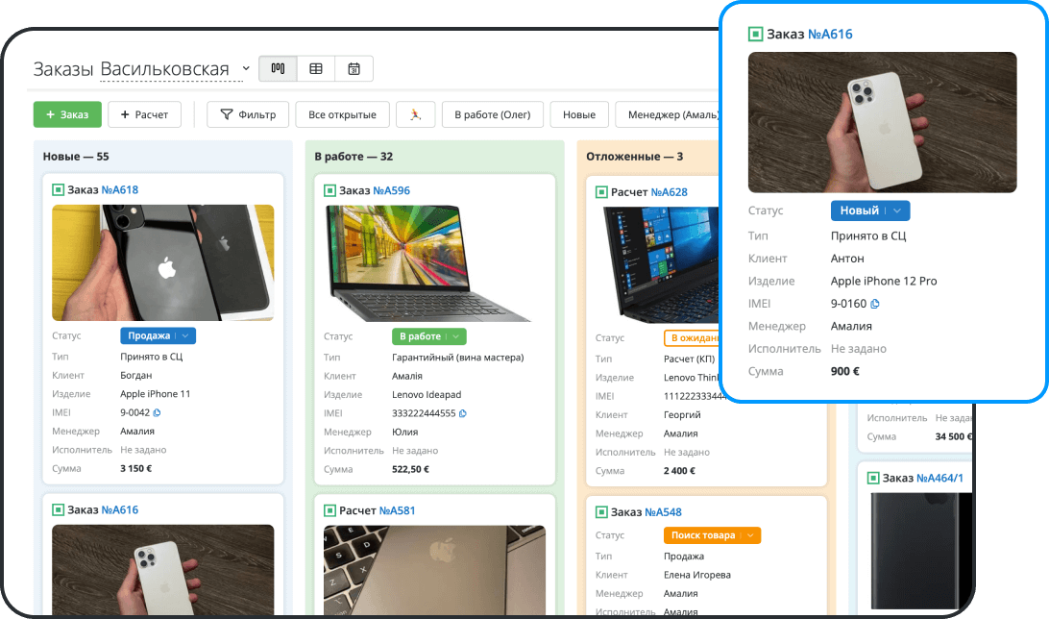Switch to kanban board view
The image size is (1049, 619).
(x=278, y=69)
